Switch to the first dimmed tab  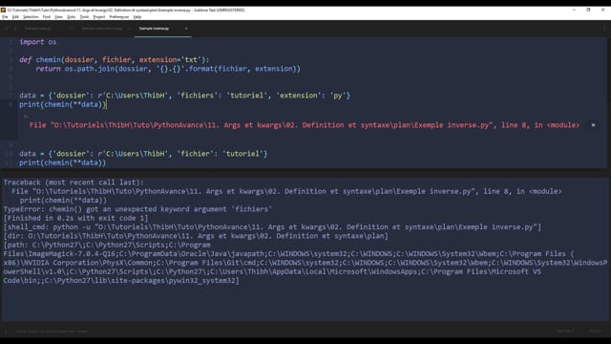(x=38, y=29)
